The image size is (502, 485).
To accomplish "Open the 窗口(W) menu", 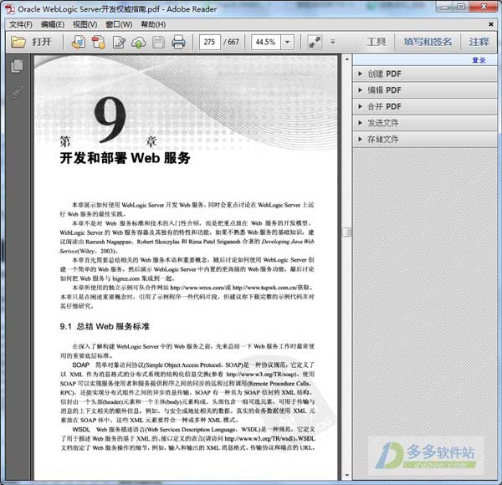I will (x=119, y=24).
